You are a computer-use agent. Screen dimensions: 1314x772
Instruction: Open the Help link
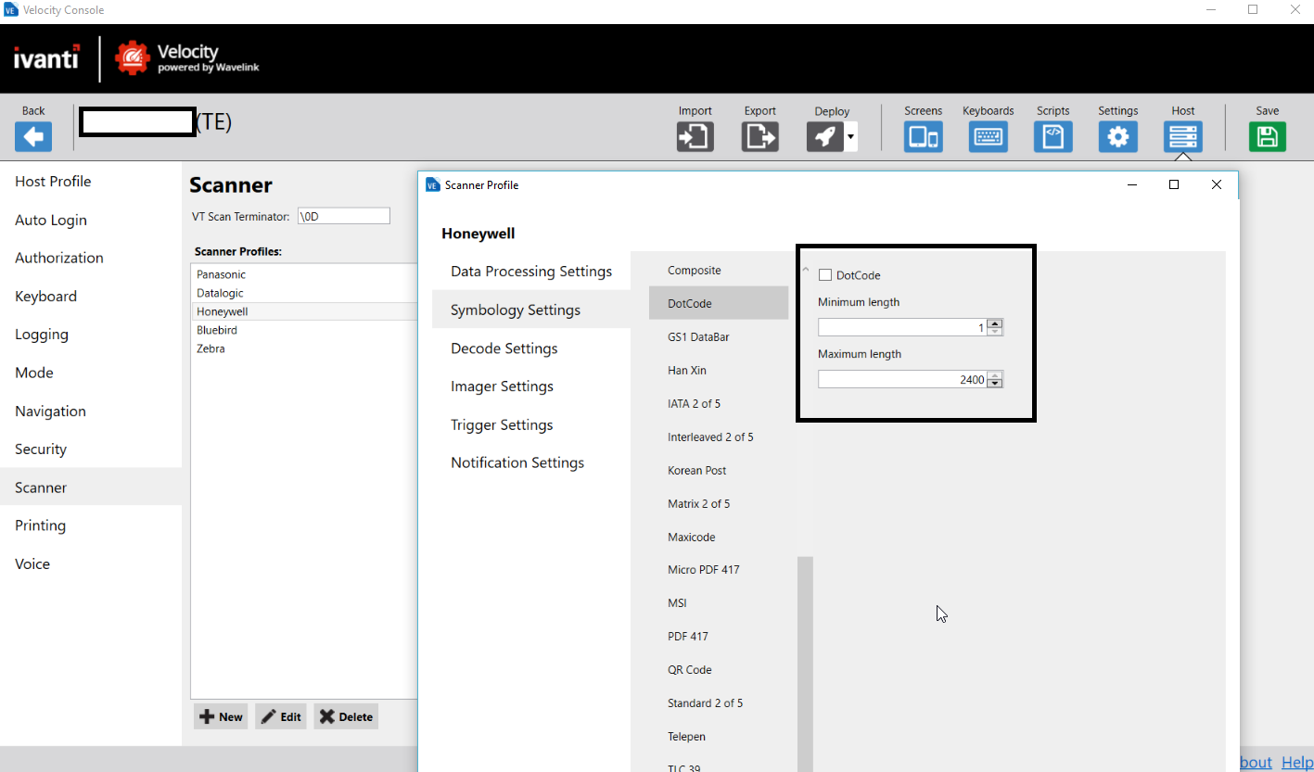(x=1295, y=762)
